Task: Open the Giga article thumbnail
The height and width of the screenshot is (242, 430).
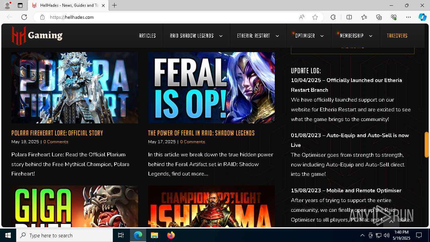Action: point(75,207)
